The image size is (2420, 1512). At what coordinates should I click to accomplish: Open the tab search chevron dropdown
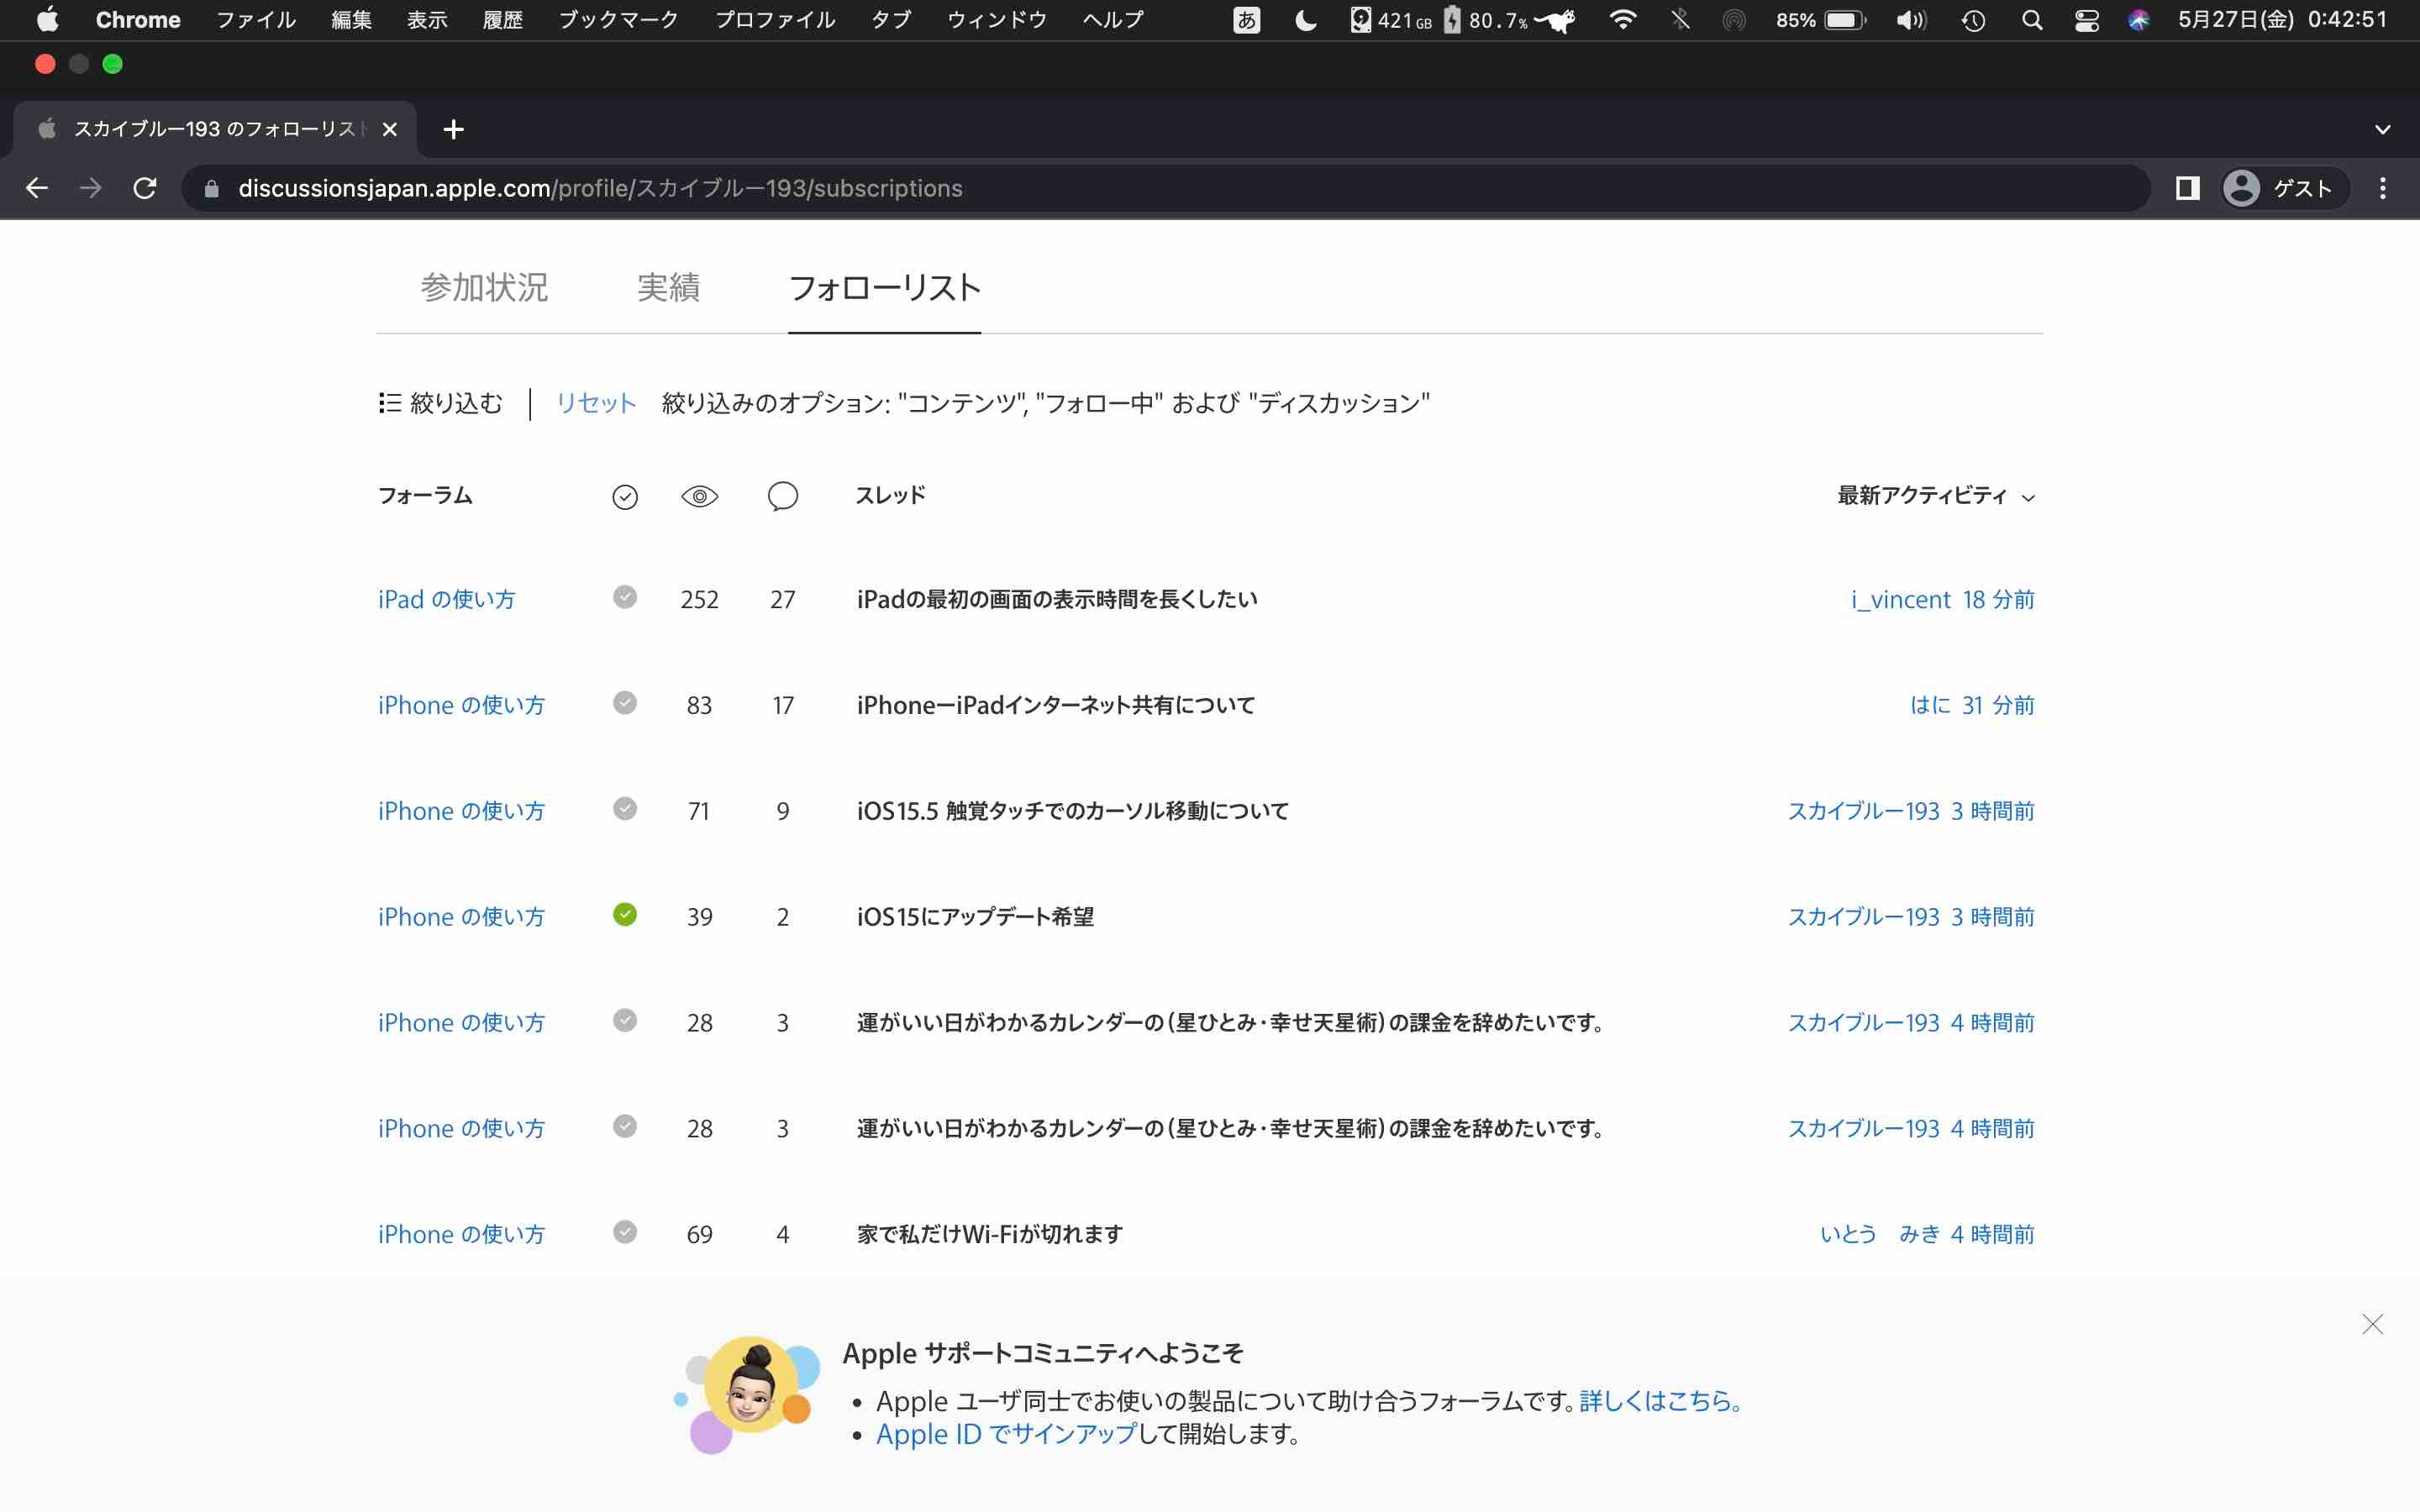click(x=2382, y=129)
